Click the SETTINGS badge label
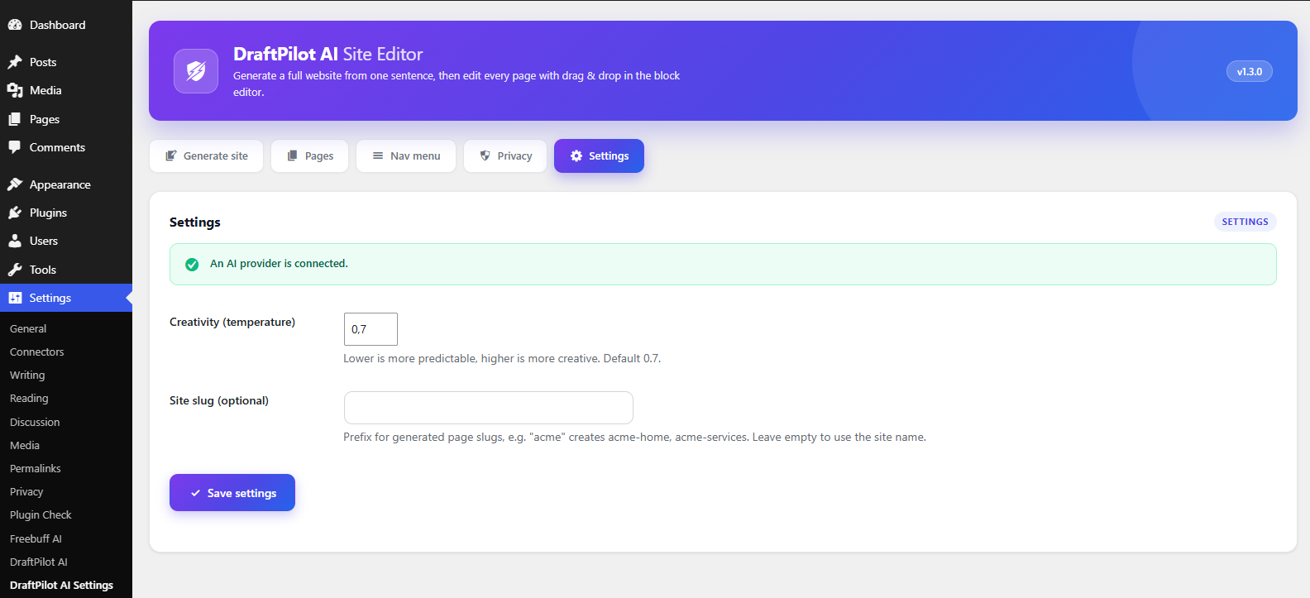 click(x=1245, y=222)
